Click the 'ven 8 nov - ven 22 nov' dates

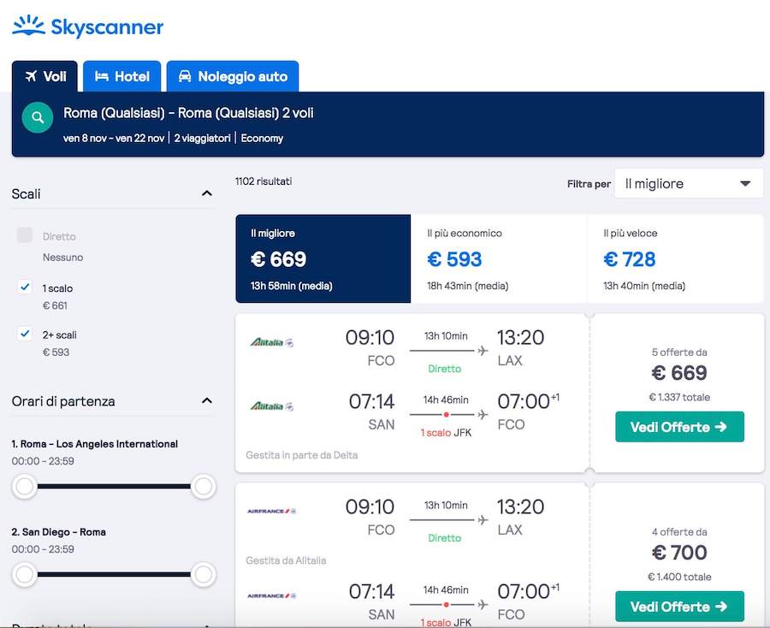tap(114, 138)
